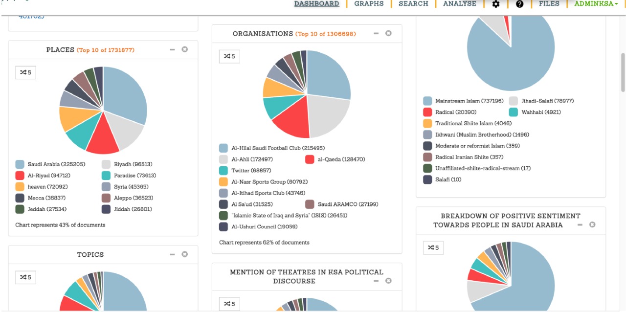The image size is (626, 312).
Task: Minimize the Organisations panel
Action: 376,33
